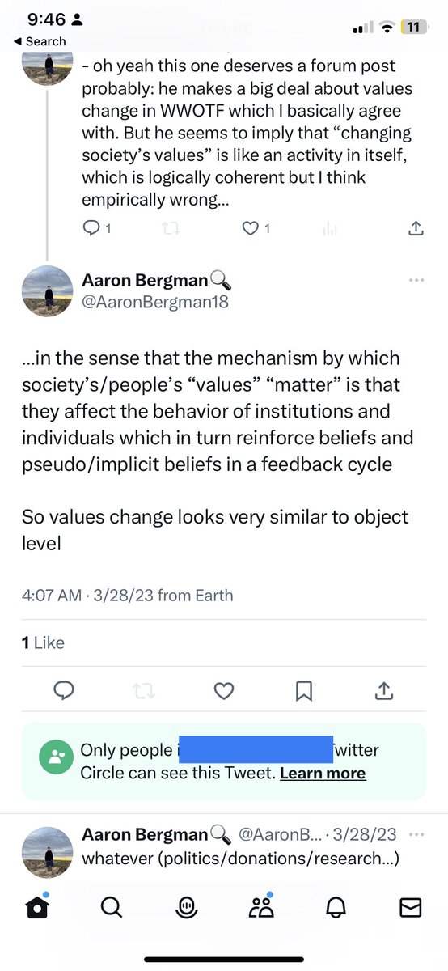Screen dimensions: 448x971
Task: Open the Learn more link
Action: pos(323,774)
